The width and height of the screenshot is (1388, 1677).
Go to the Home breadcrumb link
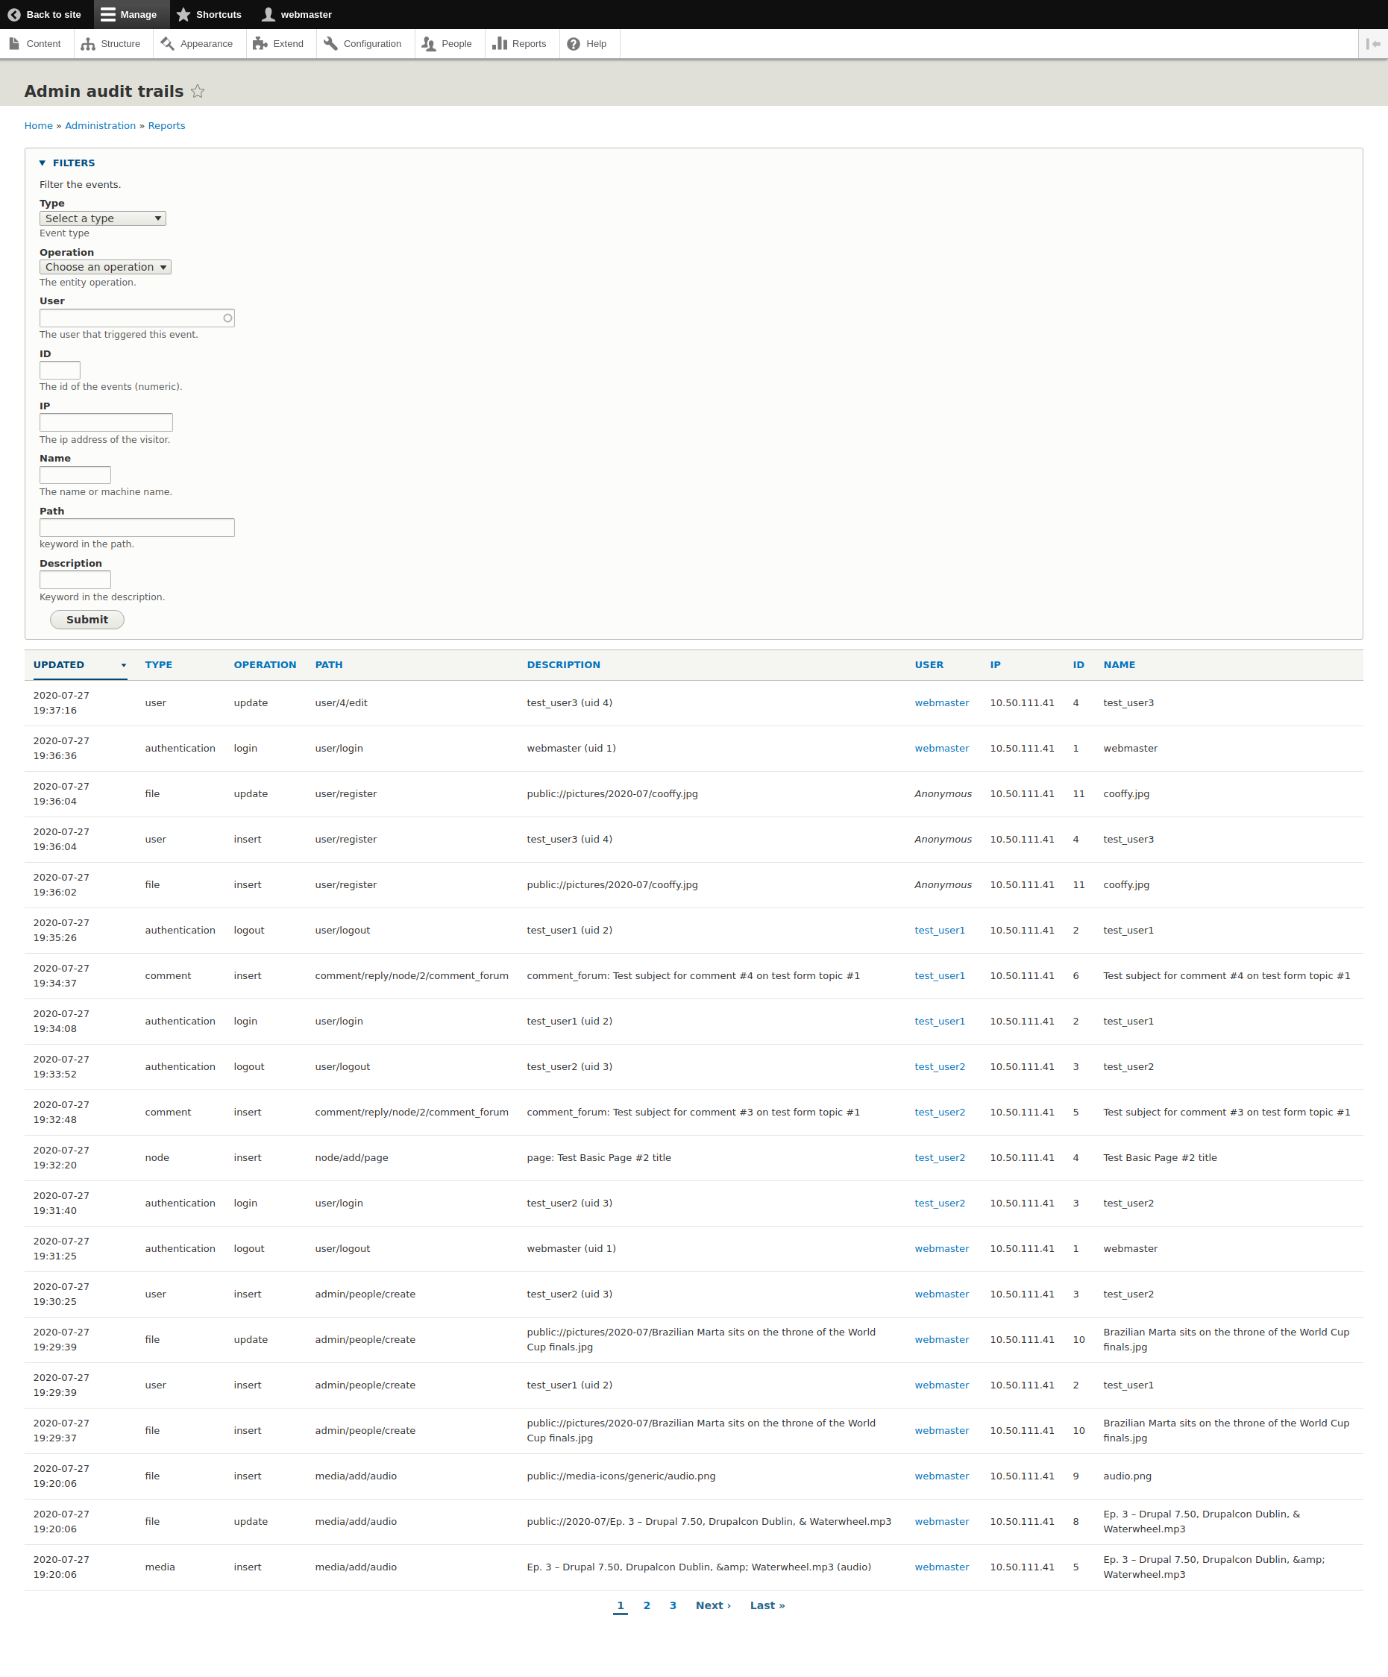[38, 125]
